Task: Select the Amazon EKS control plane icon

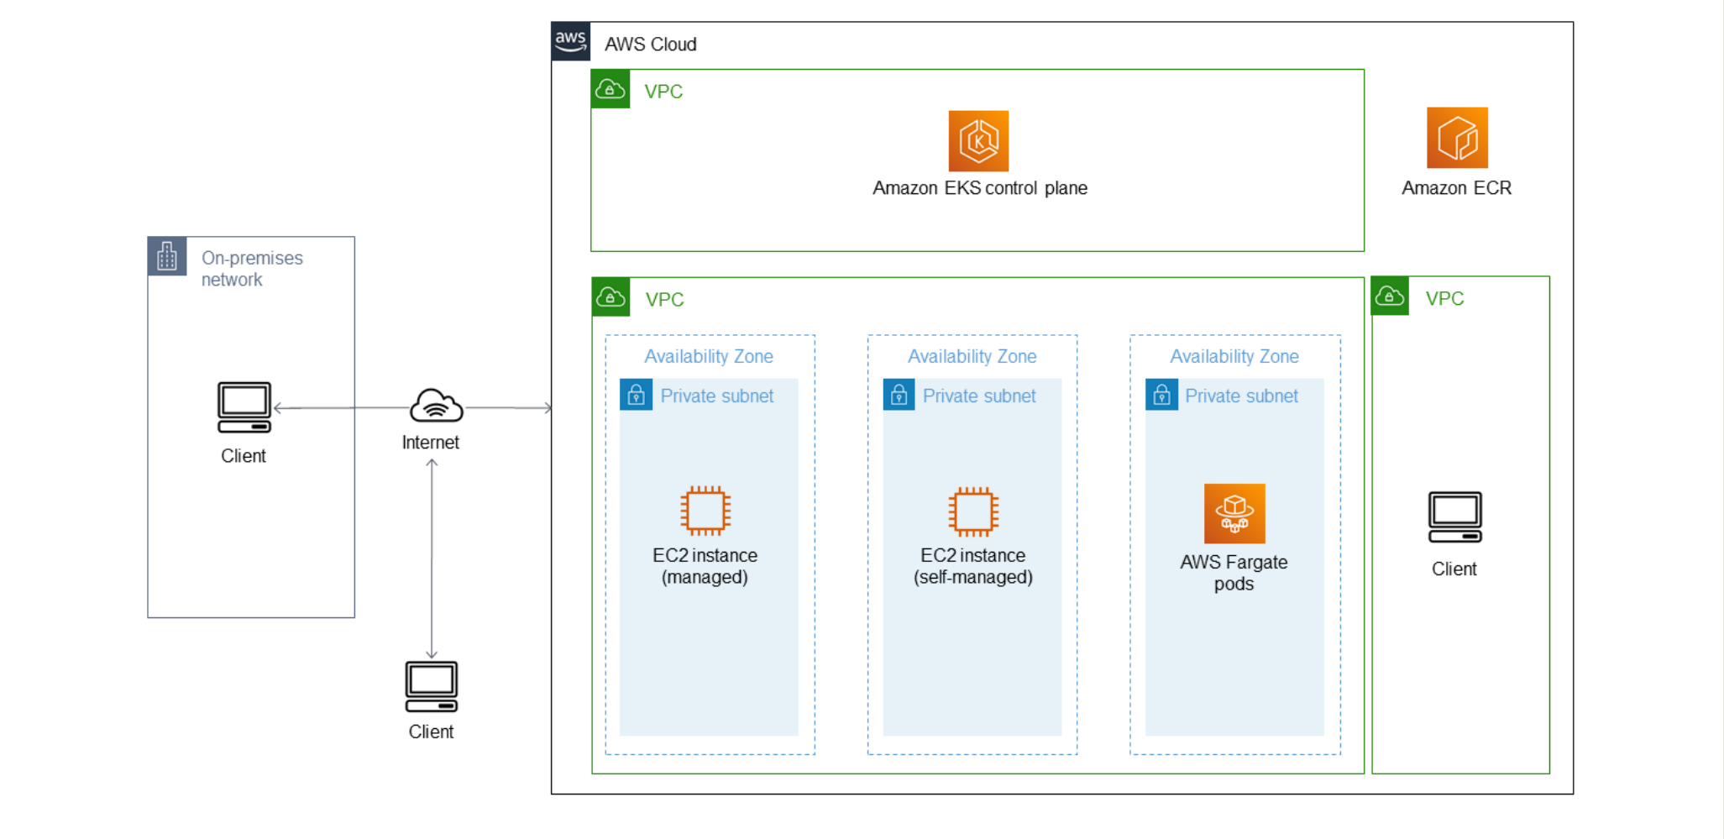Action: (978, 141)
